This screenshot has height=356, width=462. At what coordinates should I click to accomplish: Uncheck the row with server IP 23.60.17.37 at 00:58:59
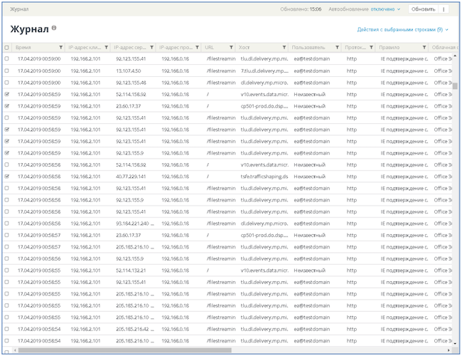pyautogui.click(x=7, y=105)
